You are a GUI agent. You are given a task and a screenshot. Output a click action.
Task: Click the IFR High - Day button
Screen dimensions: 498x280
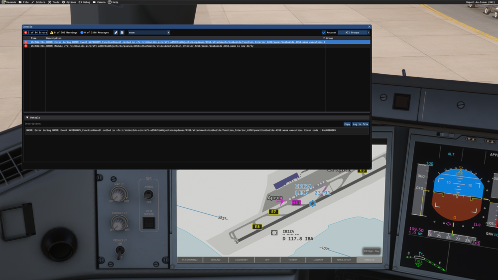click(372, 251)
